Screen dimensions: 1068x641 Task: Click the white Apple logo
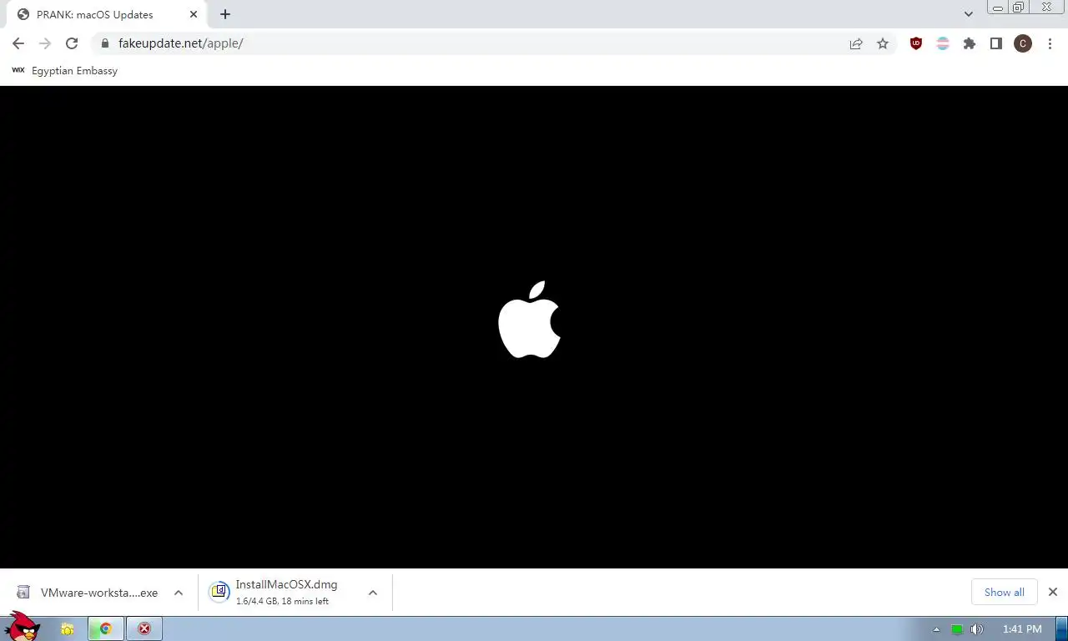pyautogui.click(x=530, y=320)
